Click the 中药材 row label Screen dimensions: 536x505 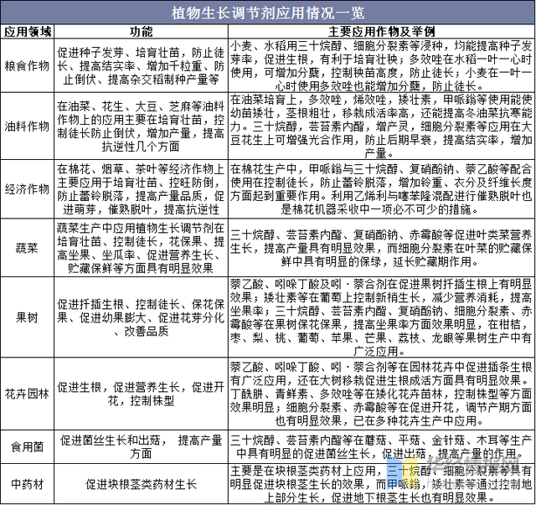tap(28, 485)
